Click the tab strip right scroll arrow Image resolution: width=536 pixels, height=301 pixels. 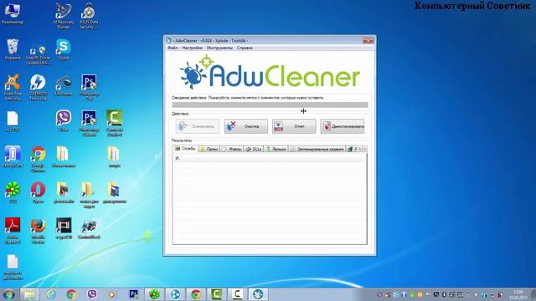pyautogui.click(x=365, y=149)
